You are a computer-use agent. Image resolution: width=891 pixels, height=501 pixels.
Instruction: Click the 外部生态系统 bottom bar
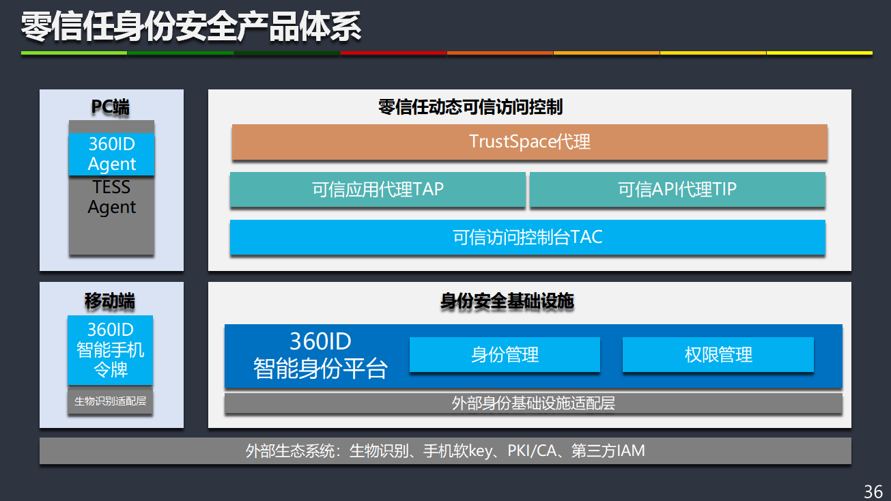pyautogui.click(x=445, y=450)
